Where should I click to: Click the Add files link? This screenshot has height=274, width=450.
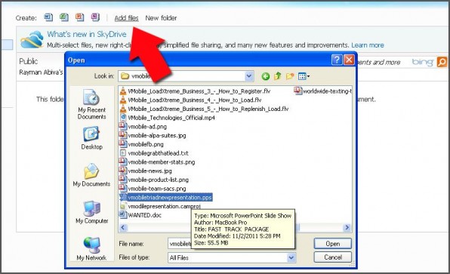[x=127, y=18]
